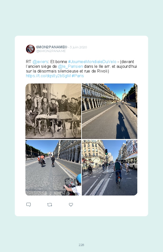Click the @6MON2PANAME handle
Screen dimensions: 163x252
coord(51,51)
